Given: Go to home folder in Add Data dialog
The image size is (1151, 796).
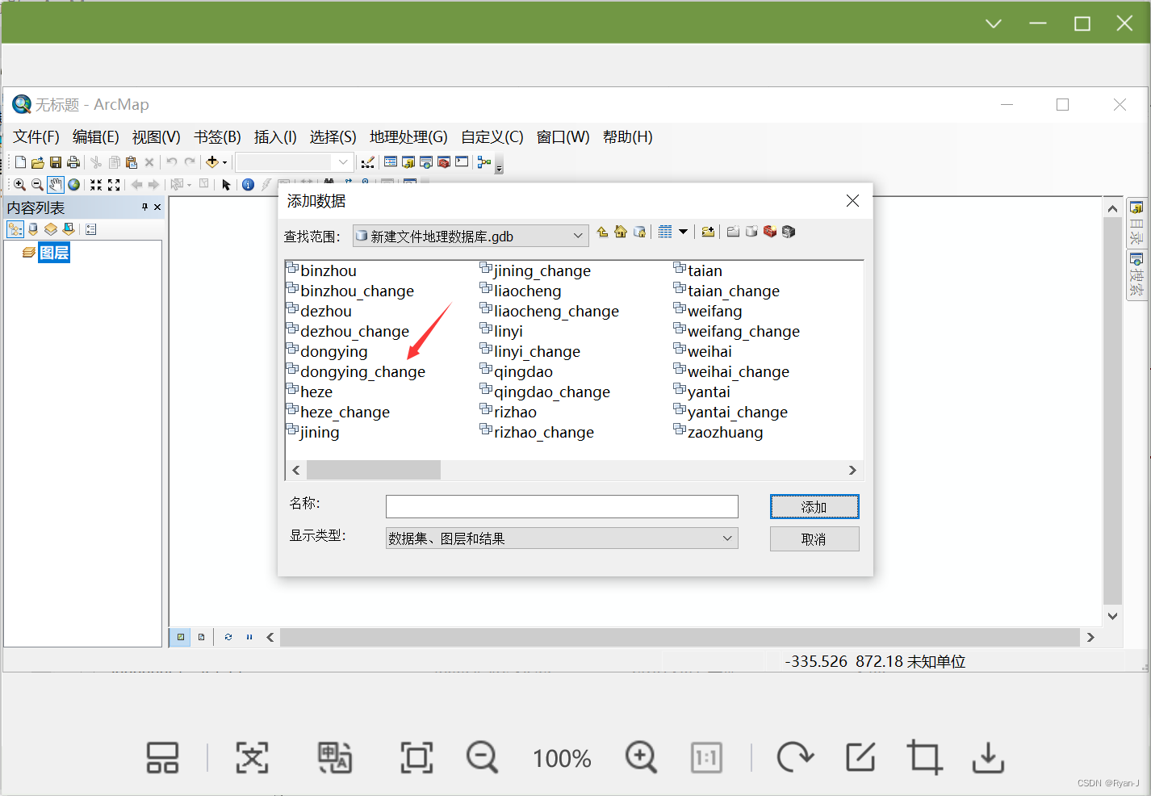Looking at the screenshot, I should coord(621,232).
